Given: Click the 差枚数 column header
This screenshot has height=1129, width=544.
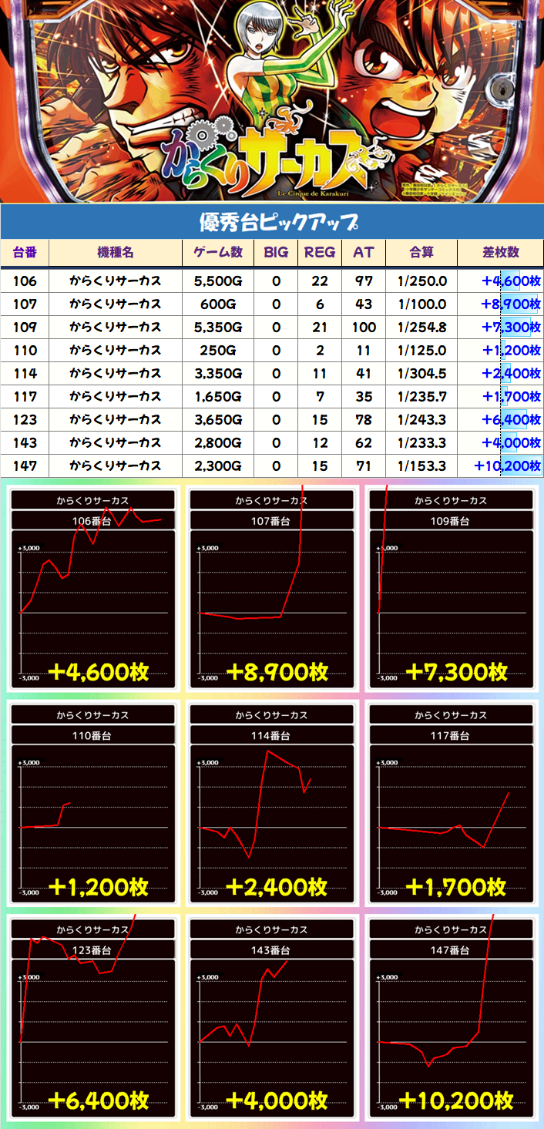Looking at the screenshot, I should tap(500, 253).
